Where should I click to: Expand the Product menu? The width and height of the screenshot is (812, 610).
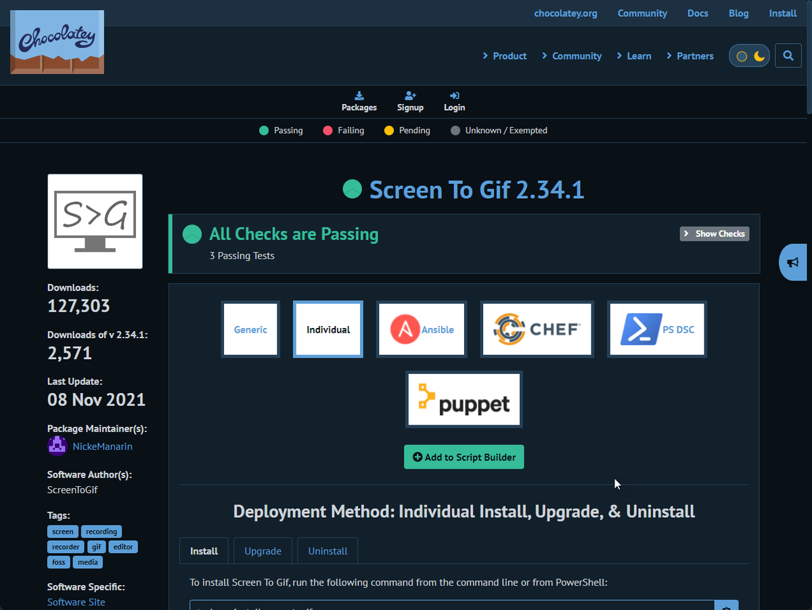coord(504,56)
